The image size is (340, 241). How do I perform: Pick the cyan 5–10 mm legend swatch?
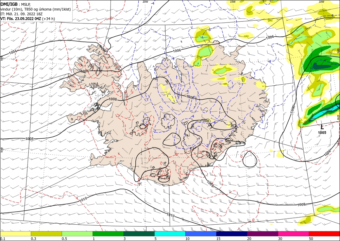point(170,234)
